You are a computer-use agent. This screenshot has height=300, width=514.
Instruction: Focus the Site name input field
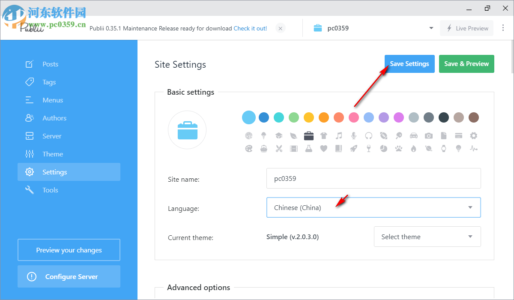click(374, 178)
